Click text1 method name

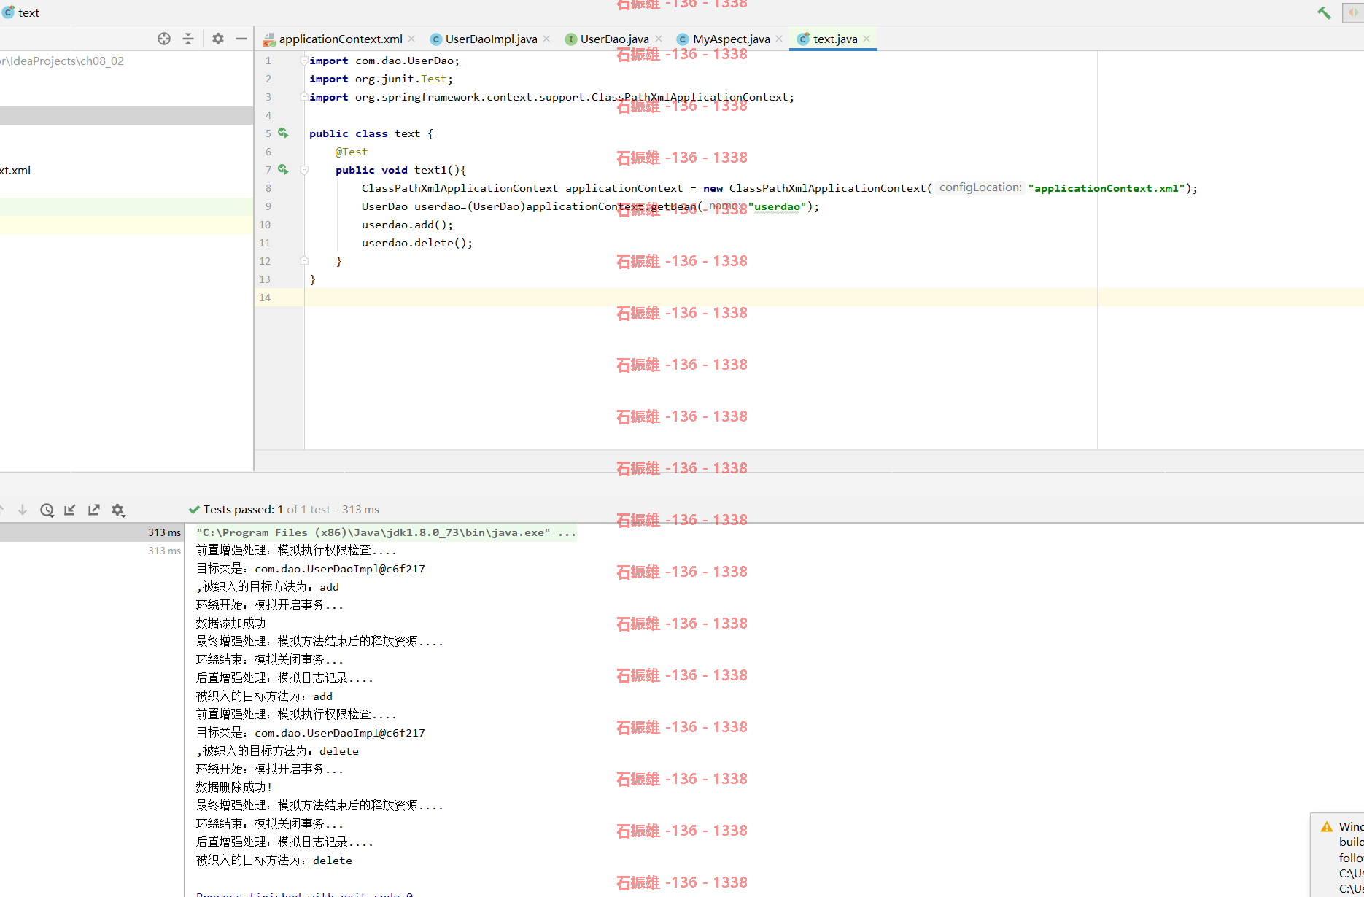pos(430,170)
